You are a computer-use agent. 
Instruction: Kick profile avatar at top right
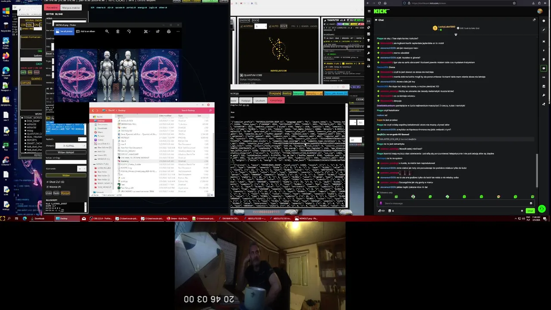540,12
